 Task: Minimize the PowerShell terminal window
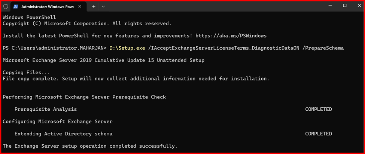pos(331,6)
